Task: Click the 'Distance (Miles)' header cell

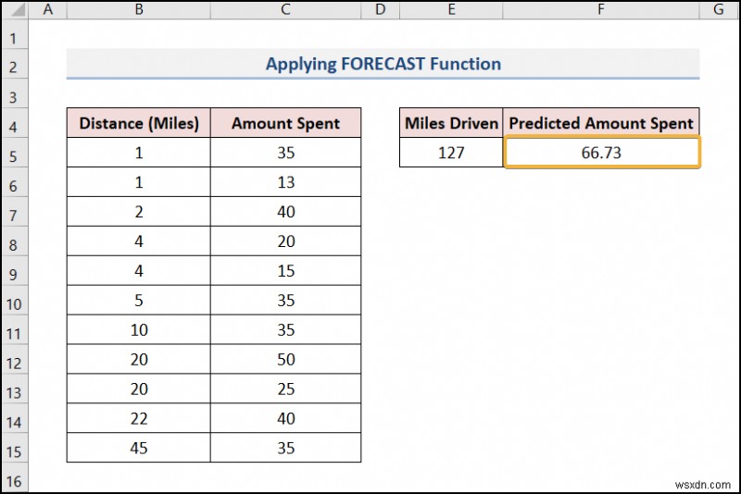Action: (x=139, y=123)
